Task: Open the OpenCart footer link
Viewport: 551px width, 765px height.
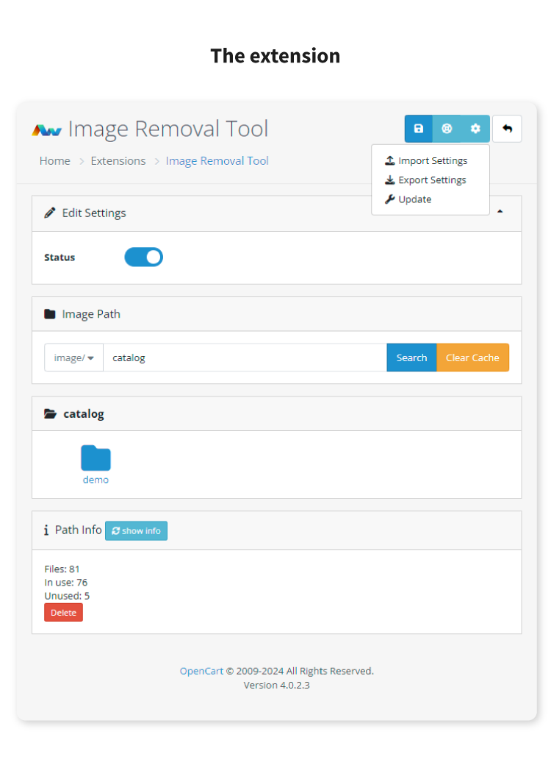Action: click(x=201, y=671)
